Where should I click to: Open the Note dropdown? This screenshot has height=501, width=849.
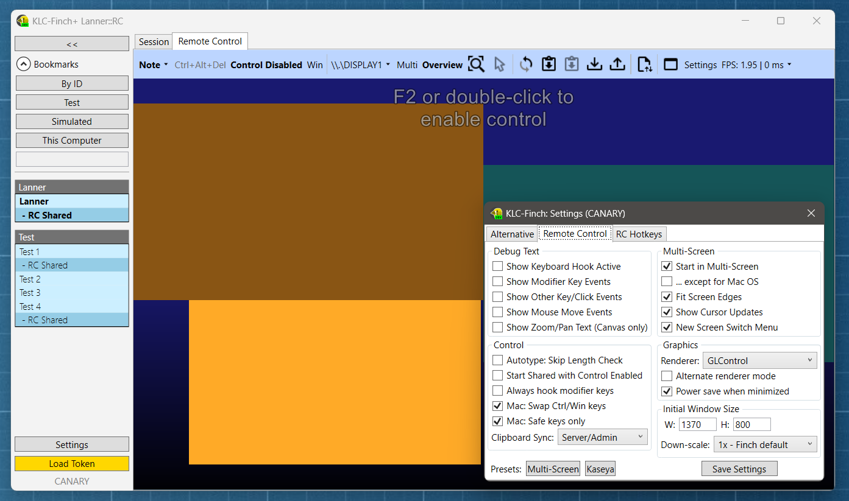coord(154,65)
